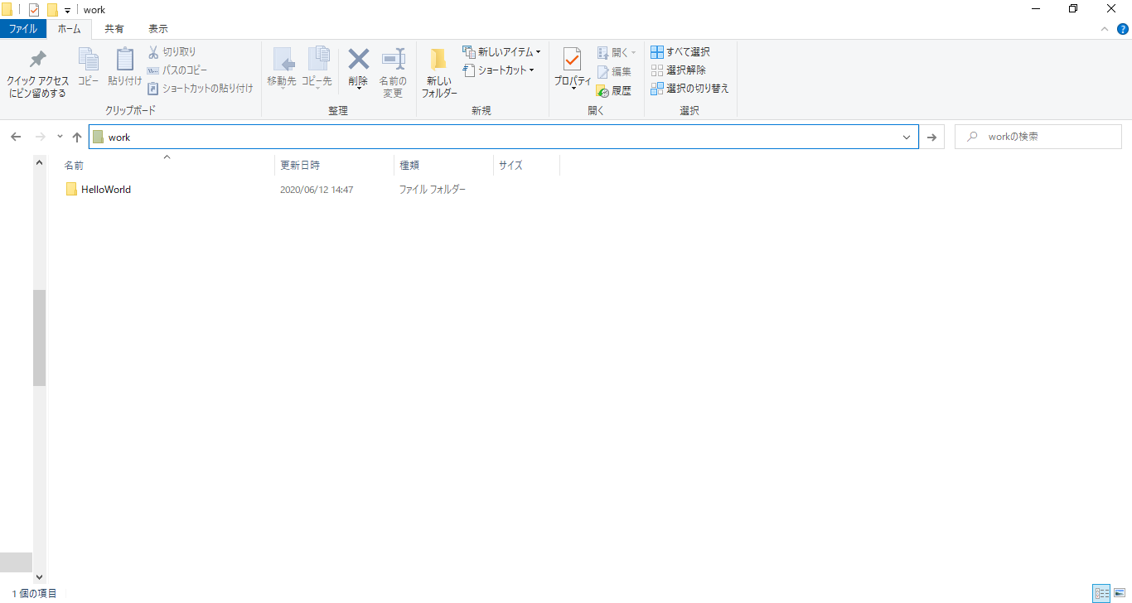Click Copy path (パスのコピー)
The width and height of the screenshot is (1132, 603).
point(177,70)
